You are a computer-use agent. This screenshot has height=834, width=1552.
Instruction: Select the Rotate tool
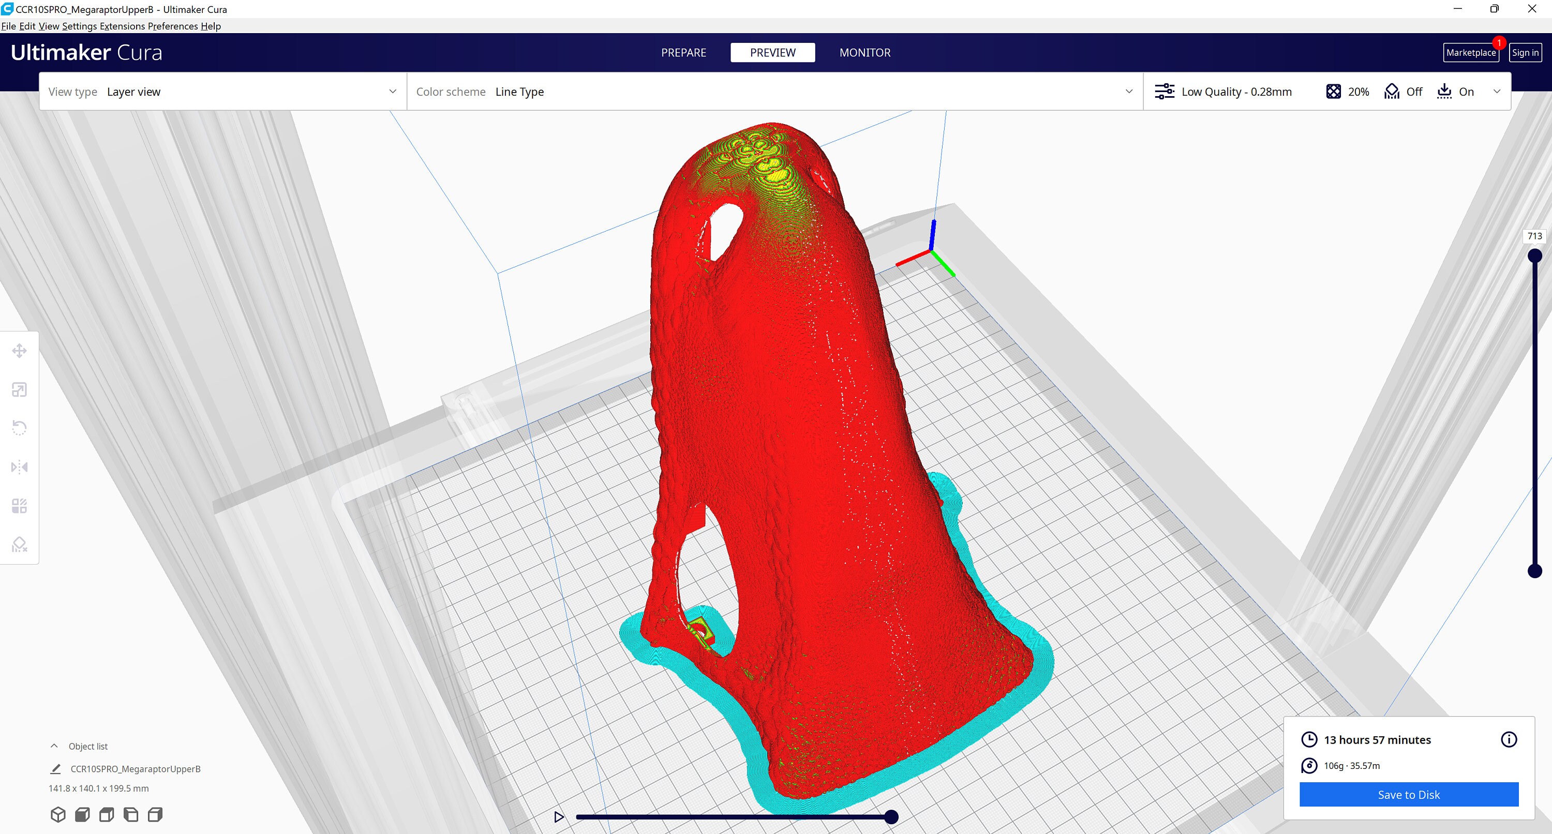19,428
